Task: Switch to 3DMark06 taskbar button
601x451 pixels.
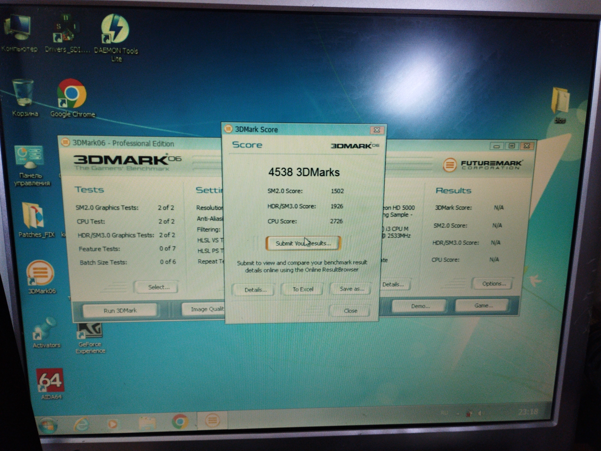Action: pyautogui.click(x=213, y=420)
